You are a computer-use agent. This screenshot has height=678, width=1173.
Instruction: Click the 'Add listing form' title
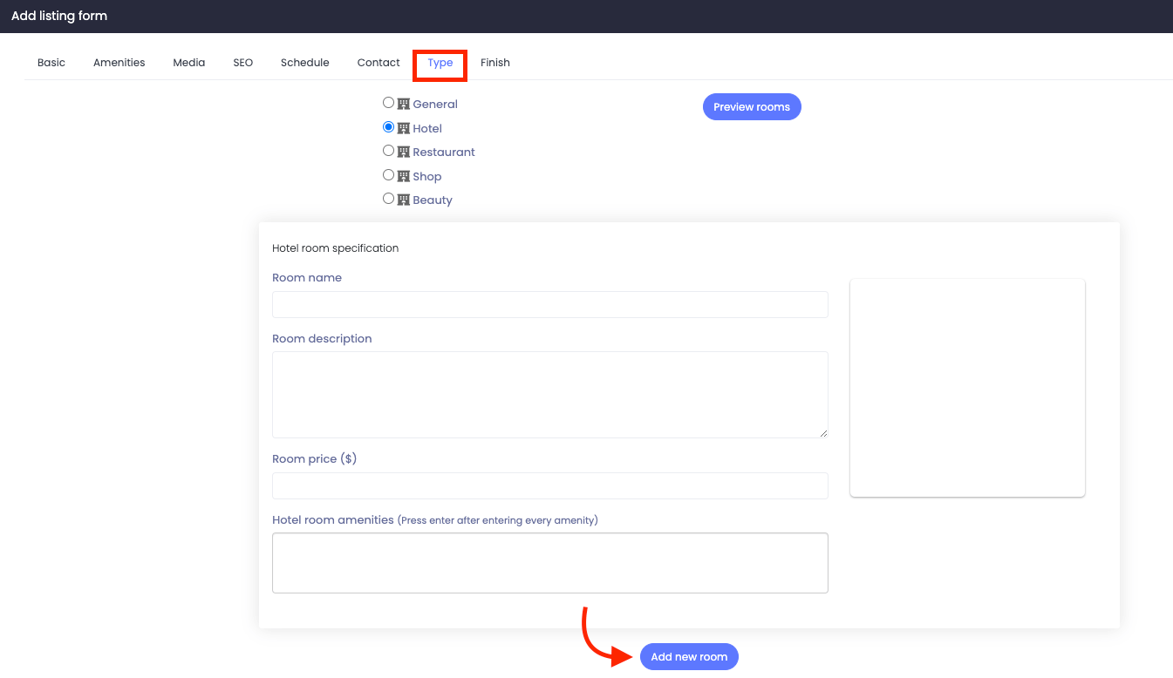click(59, 16)
